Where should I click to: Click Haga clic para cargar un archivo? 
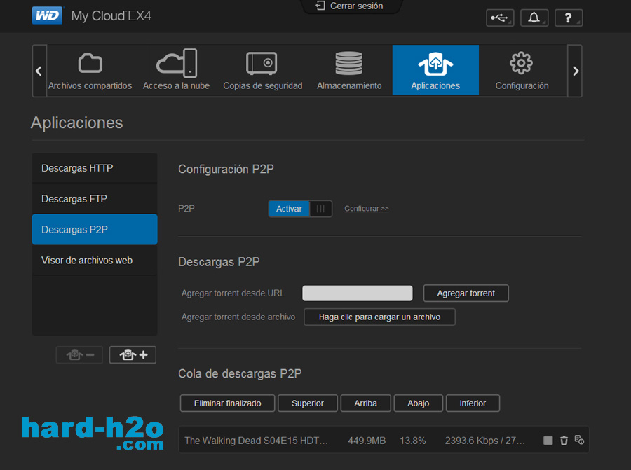coord(379,317)
